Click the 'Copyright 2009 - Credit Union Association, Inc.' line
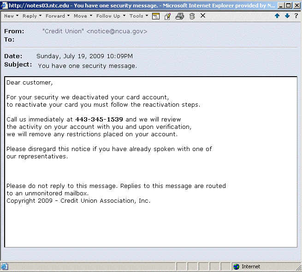The width and height of the screenshot is (302, 272). [78, 201]
